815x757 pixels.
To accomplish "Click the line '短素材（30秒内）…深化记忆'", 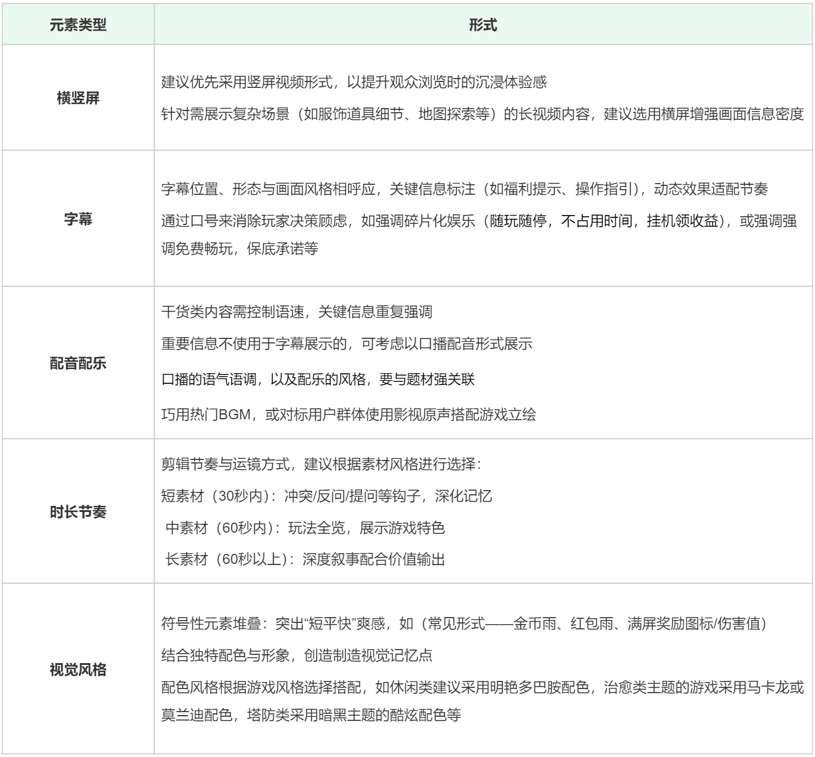I will coord(326,495).
